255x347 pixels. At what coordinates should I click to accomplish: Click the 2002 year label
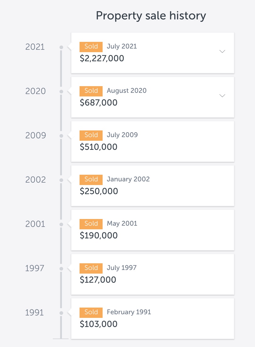[35, 180]
